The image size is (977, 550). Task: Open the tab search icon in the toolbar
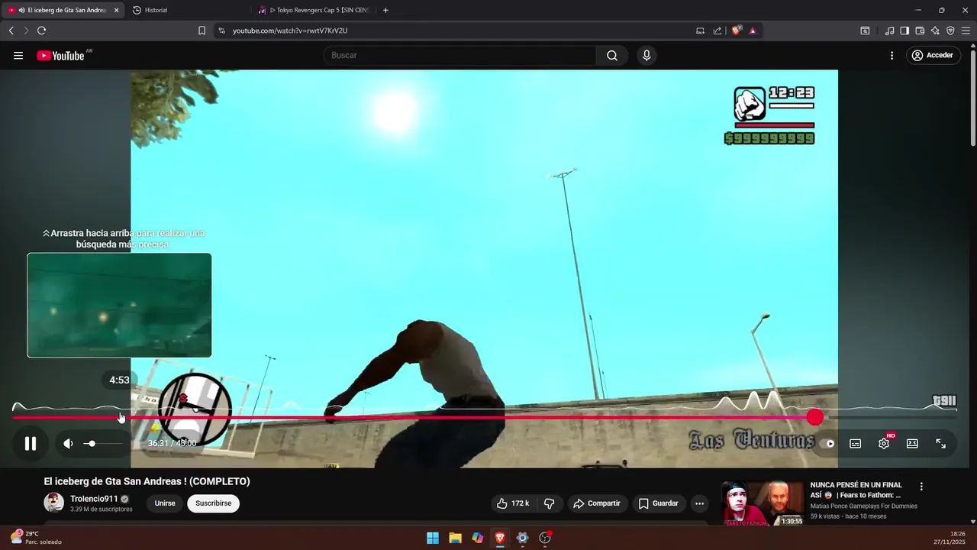(865, 31)
